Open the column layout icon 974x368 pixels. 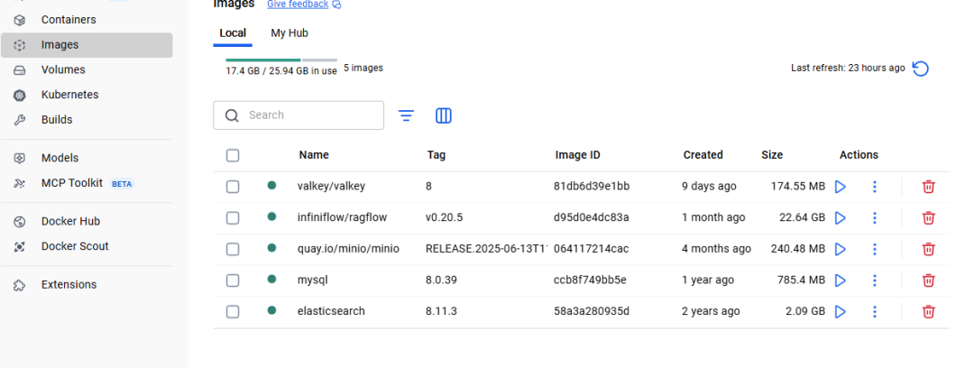(x=444, y=115)
